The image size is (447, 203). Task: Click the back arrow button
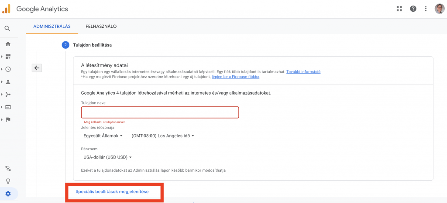pyautogui.click(x=37, y=68)
